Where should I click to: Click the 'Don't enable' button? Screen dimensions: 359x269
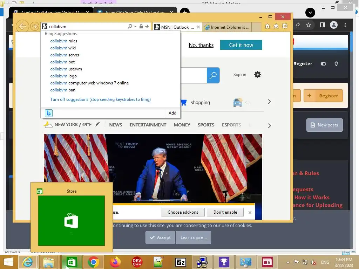coord(225,212)
